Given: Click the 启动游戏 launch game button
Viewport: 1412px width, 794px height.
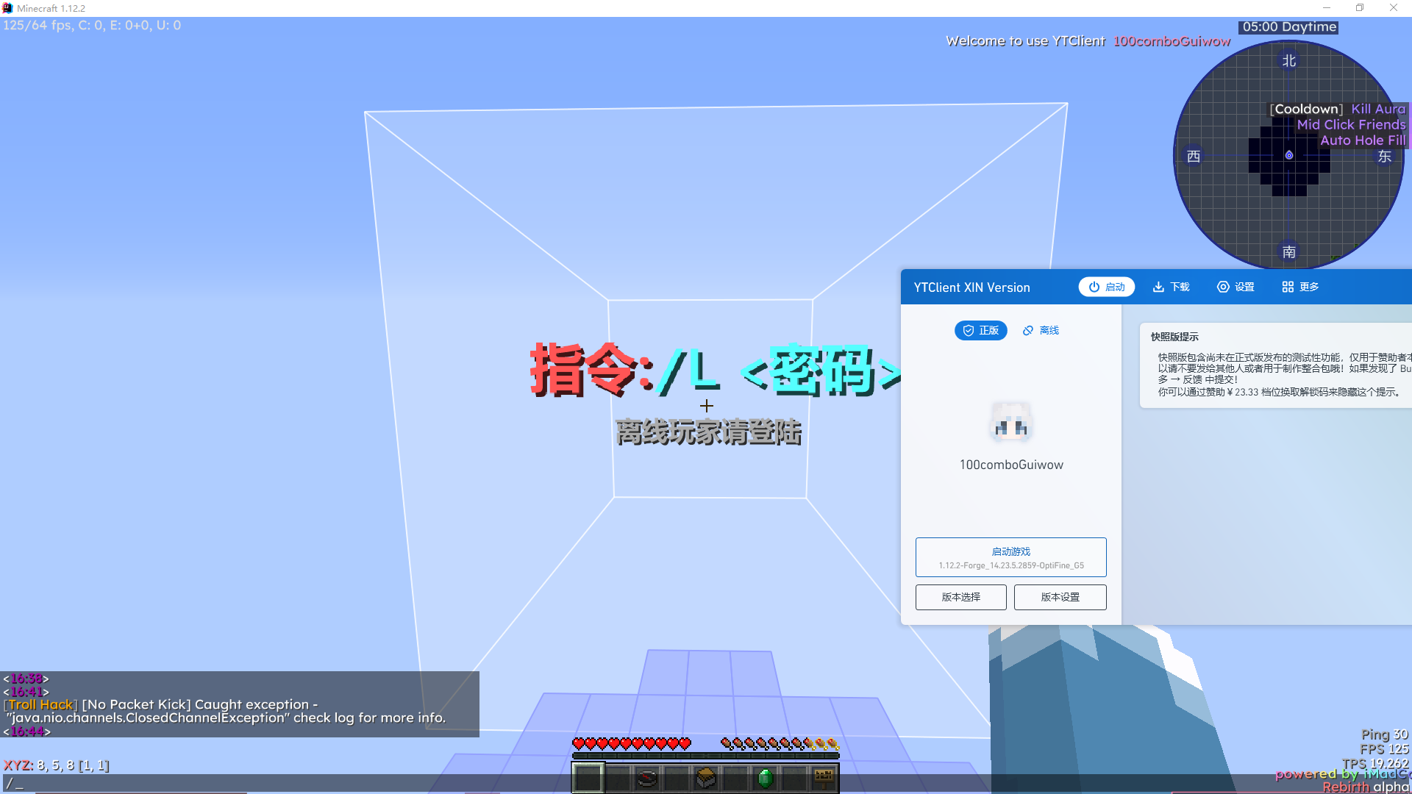Looking at the screenshot, I should pyautogui.click(x=1011, y=557).
